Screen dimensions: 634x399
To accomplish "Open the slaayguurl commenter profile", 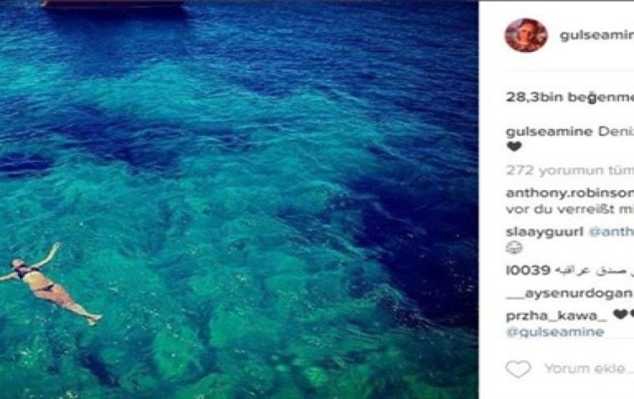I will click(x=544, y=232).
